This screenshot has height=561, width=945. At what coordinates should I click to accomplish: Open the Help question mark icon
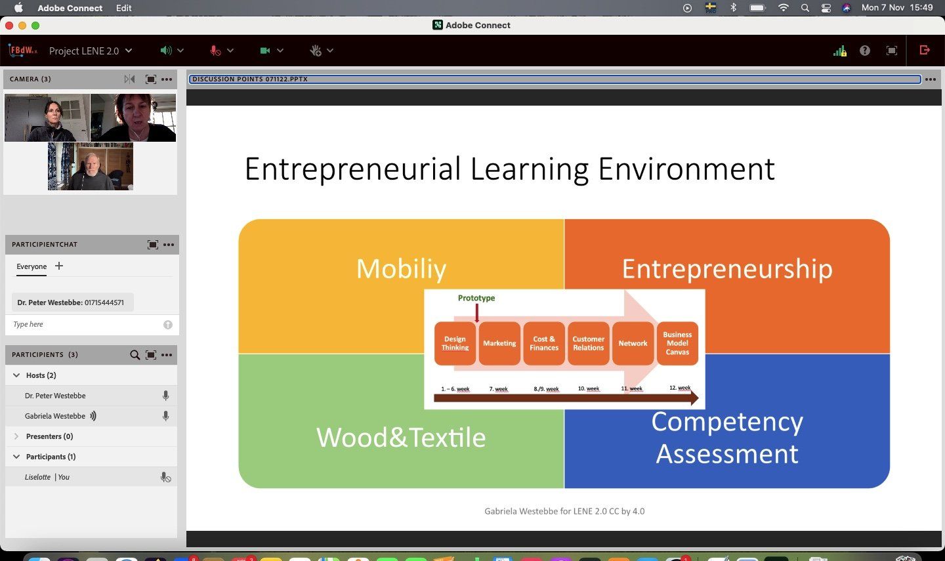point(865,51)
